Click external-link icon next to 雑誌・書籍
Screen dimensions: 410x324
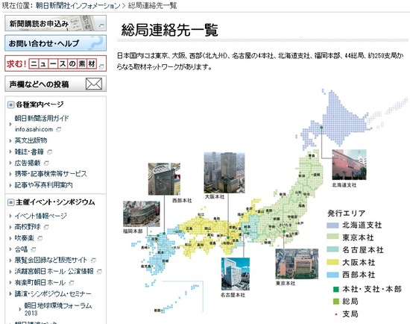(x=49, y=152)
